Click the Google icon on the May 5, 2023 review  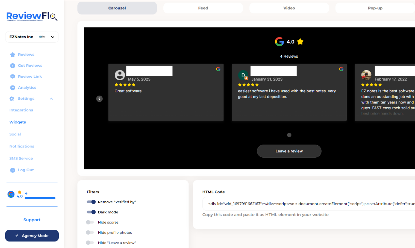218,69
